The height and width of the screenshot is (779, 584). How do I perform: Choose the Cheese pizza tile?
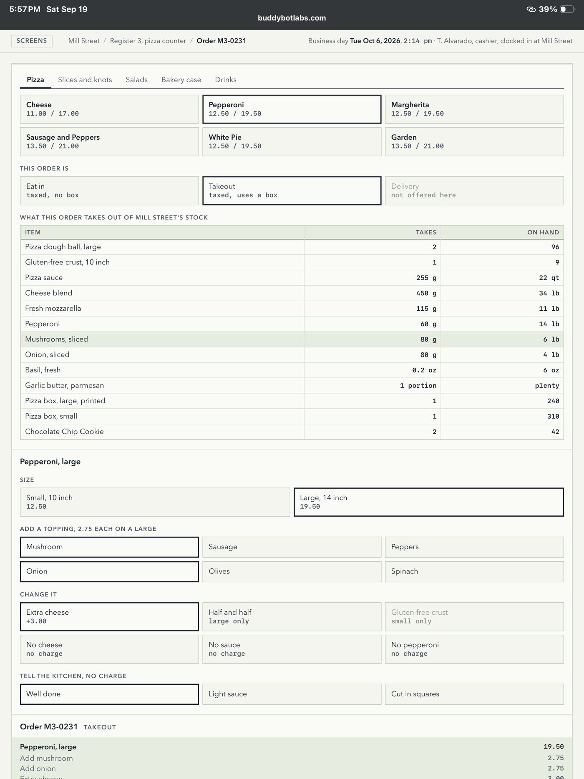tap(109, 109)
